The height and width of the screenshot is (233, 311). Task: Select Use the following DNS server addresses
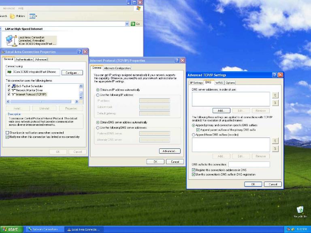click(98, 128)
